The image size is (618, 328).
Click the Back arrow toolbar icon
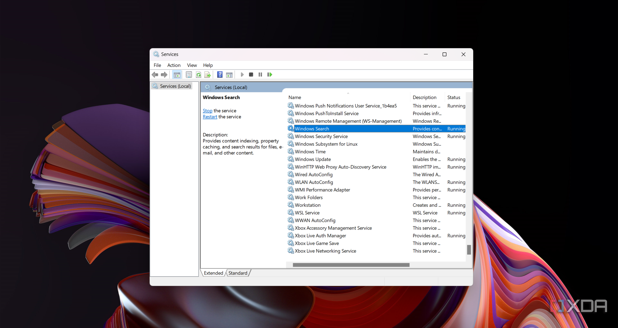[155, 75]
